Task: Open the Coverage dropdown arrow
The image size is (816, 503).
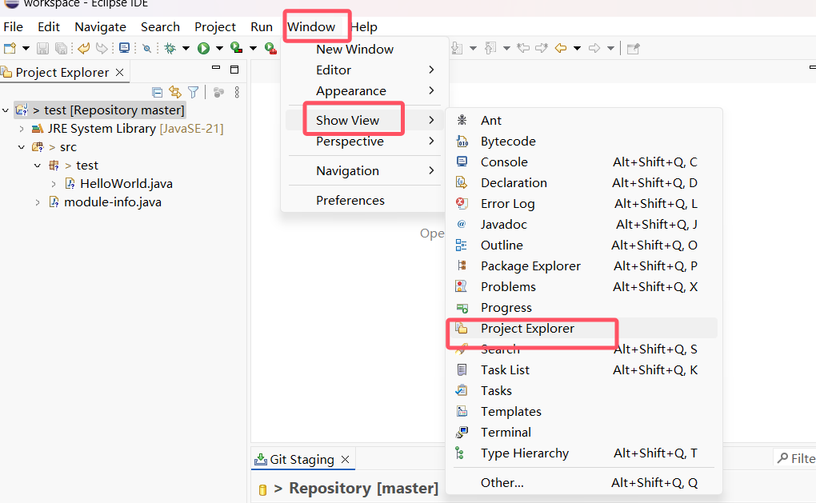Action: pyautogui.click(x=253, y=48)
